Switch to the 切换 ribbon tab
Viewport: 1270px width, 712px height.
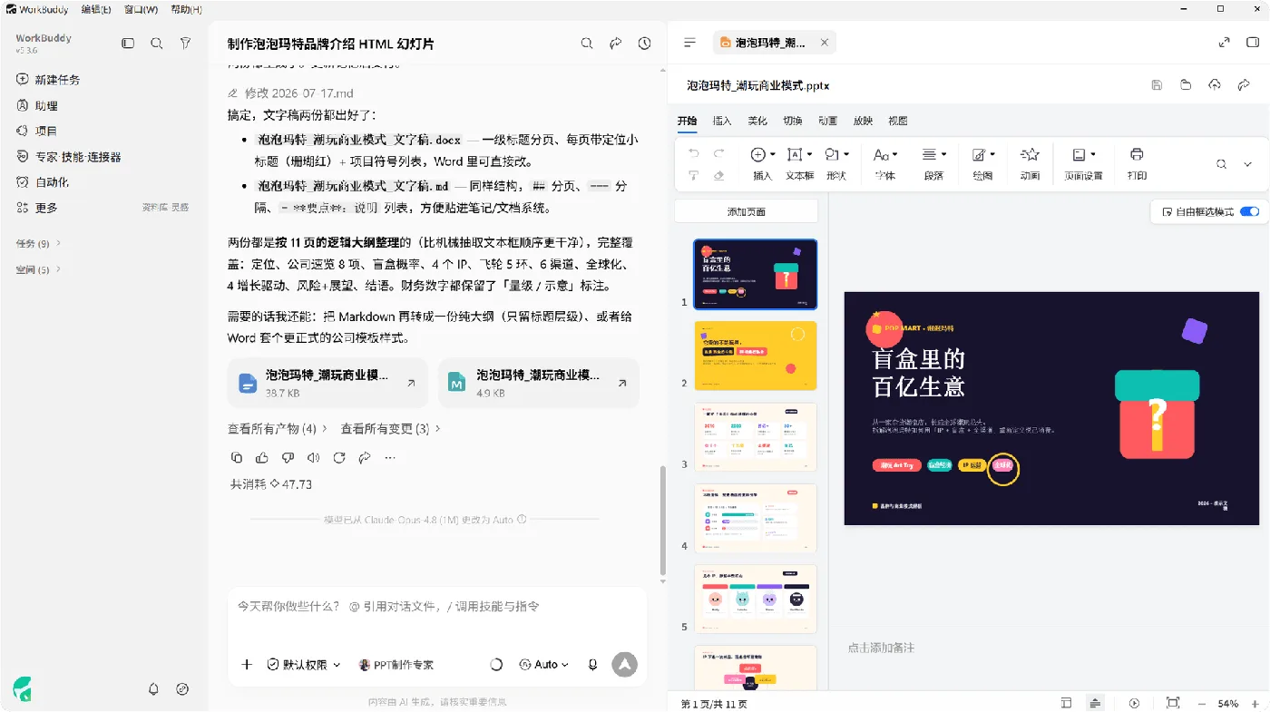pyautogui.click(x=793, y=121)
